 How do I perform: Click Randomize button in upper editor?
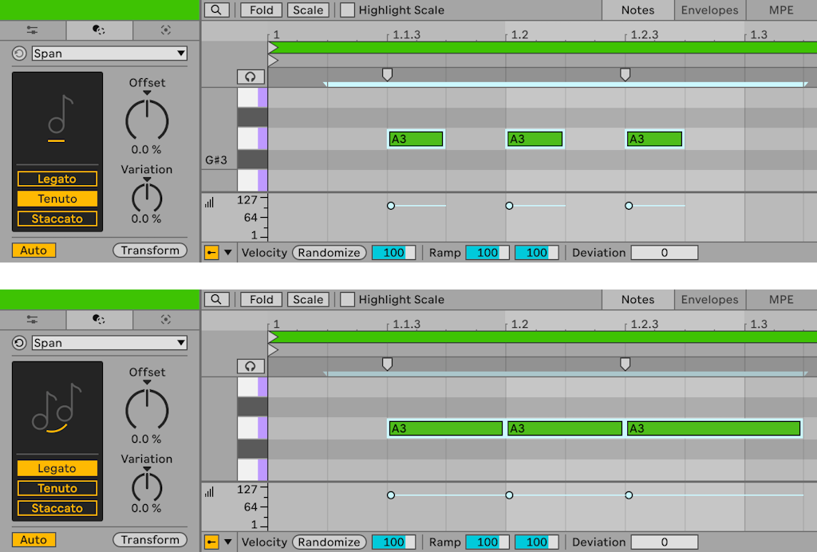pyautogui.click(x=330, y=253)
